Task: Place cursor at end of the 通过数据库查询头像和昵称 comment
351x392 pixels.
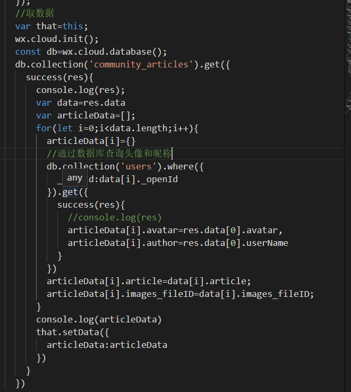Action: [x=172, y=154]
